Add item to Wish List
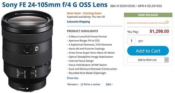 tap(146, 60)
